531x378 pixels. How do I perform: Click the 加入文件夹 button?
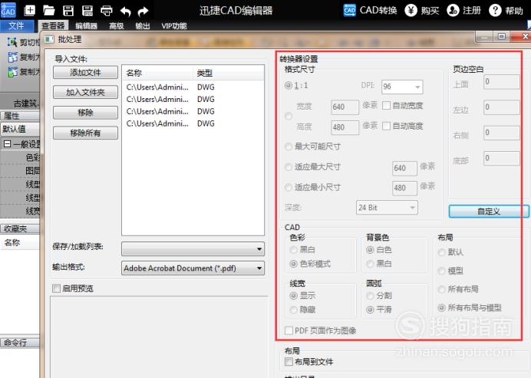click(x=85, y=92)
